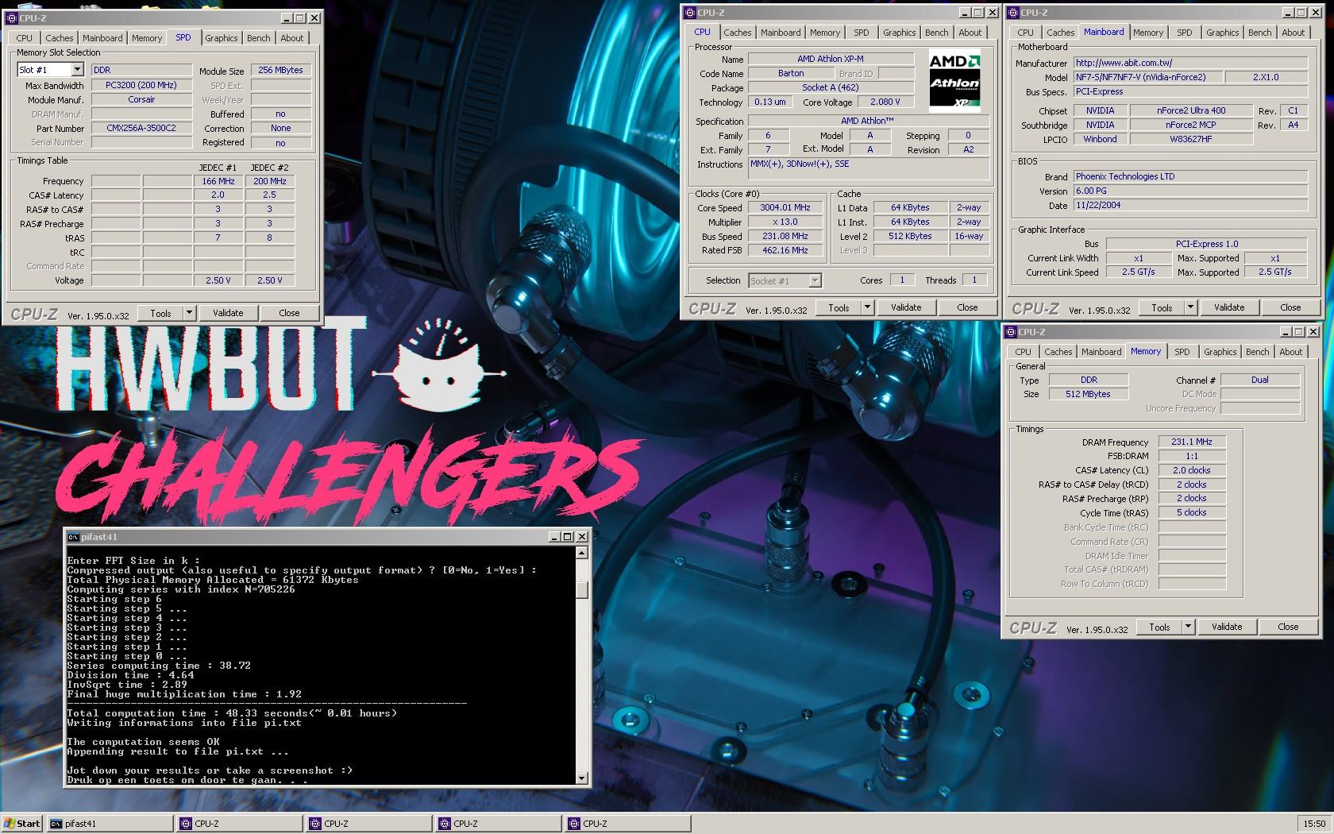
Task: Click Validate in CPU window
Action: [x=906, y=307]
